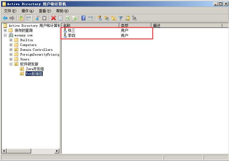The width and height of the screenshot is (229, 161).
Task: Select user 李四 in the list
Action: [x=71, y=35]
